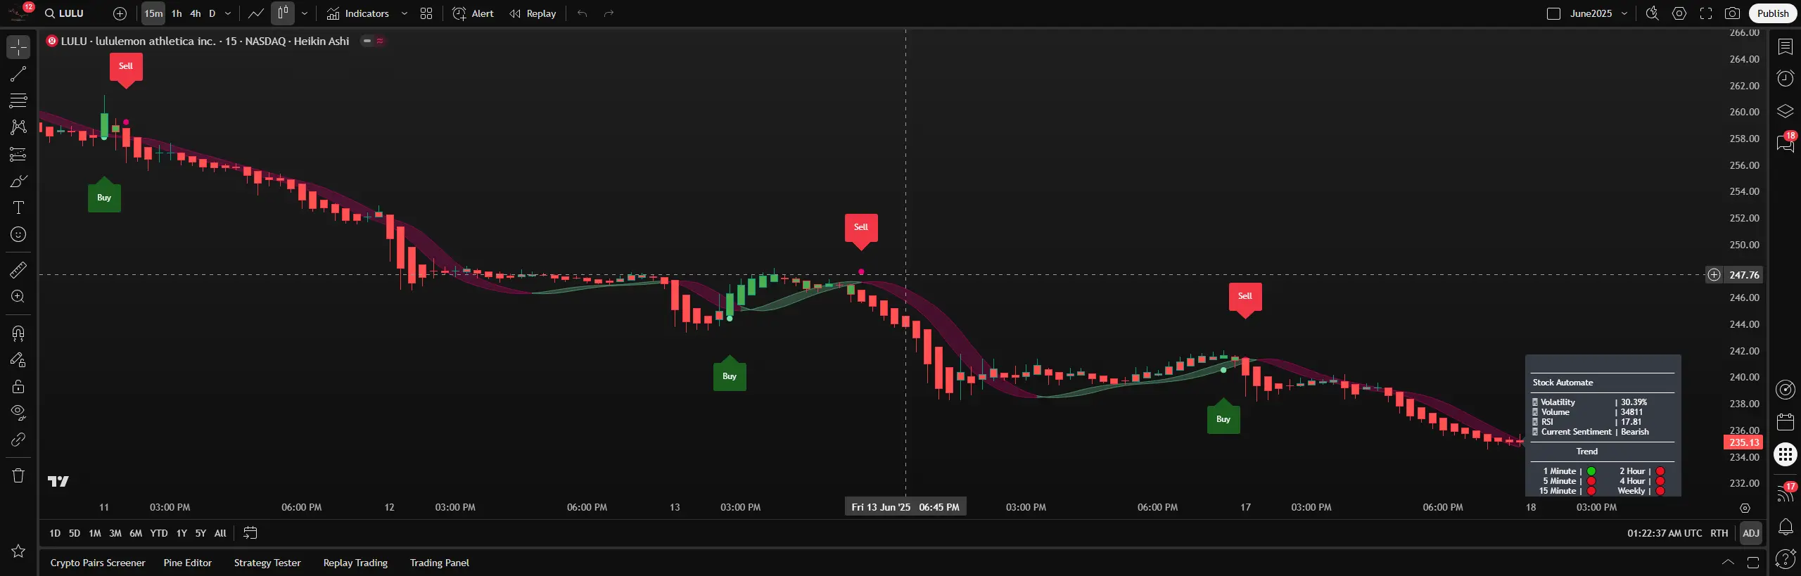Maximize the bottom panel
Image resolution: width=1801 pixels, height=576 pixels.
(1753, 563)
